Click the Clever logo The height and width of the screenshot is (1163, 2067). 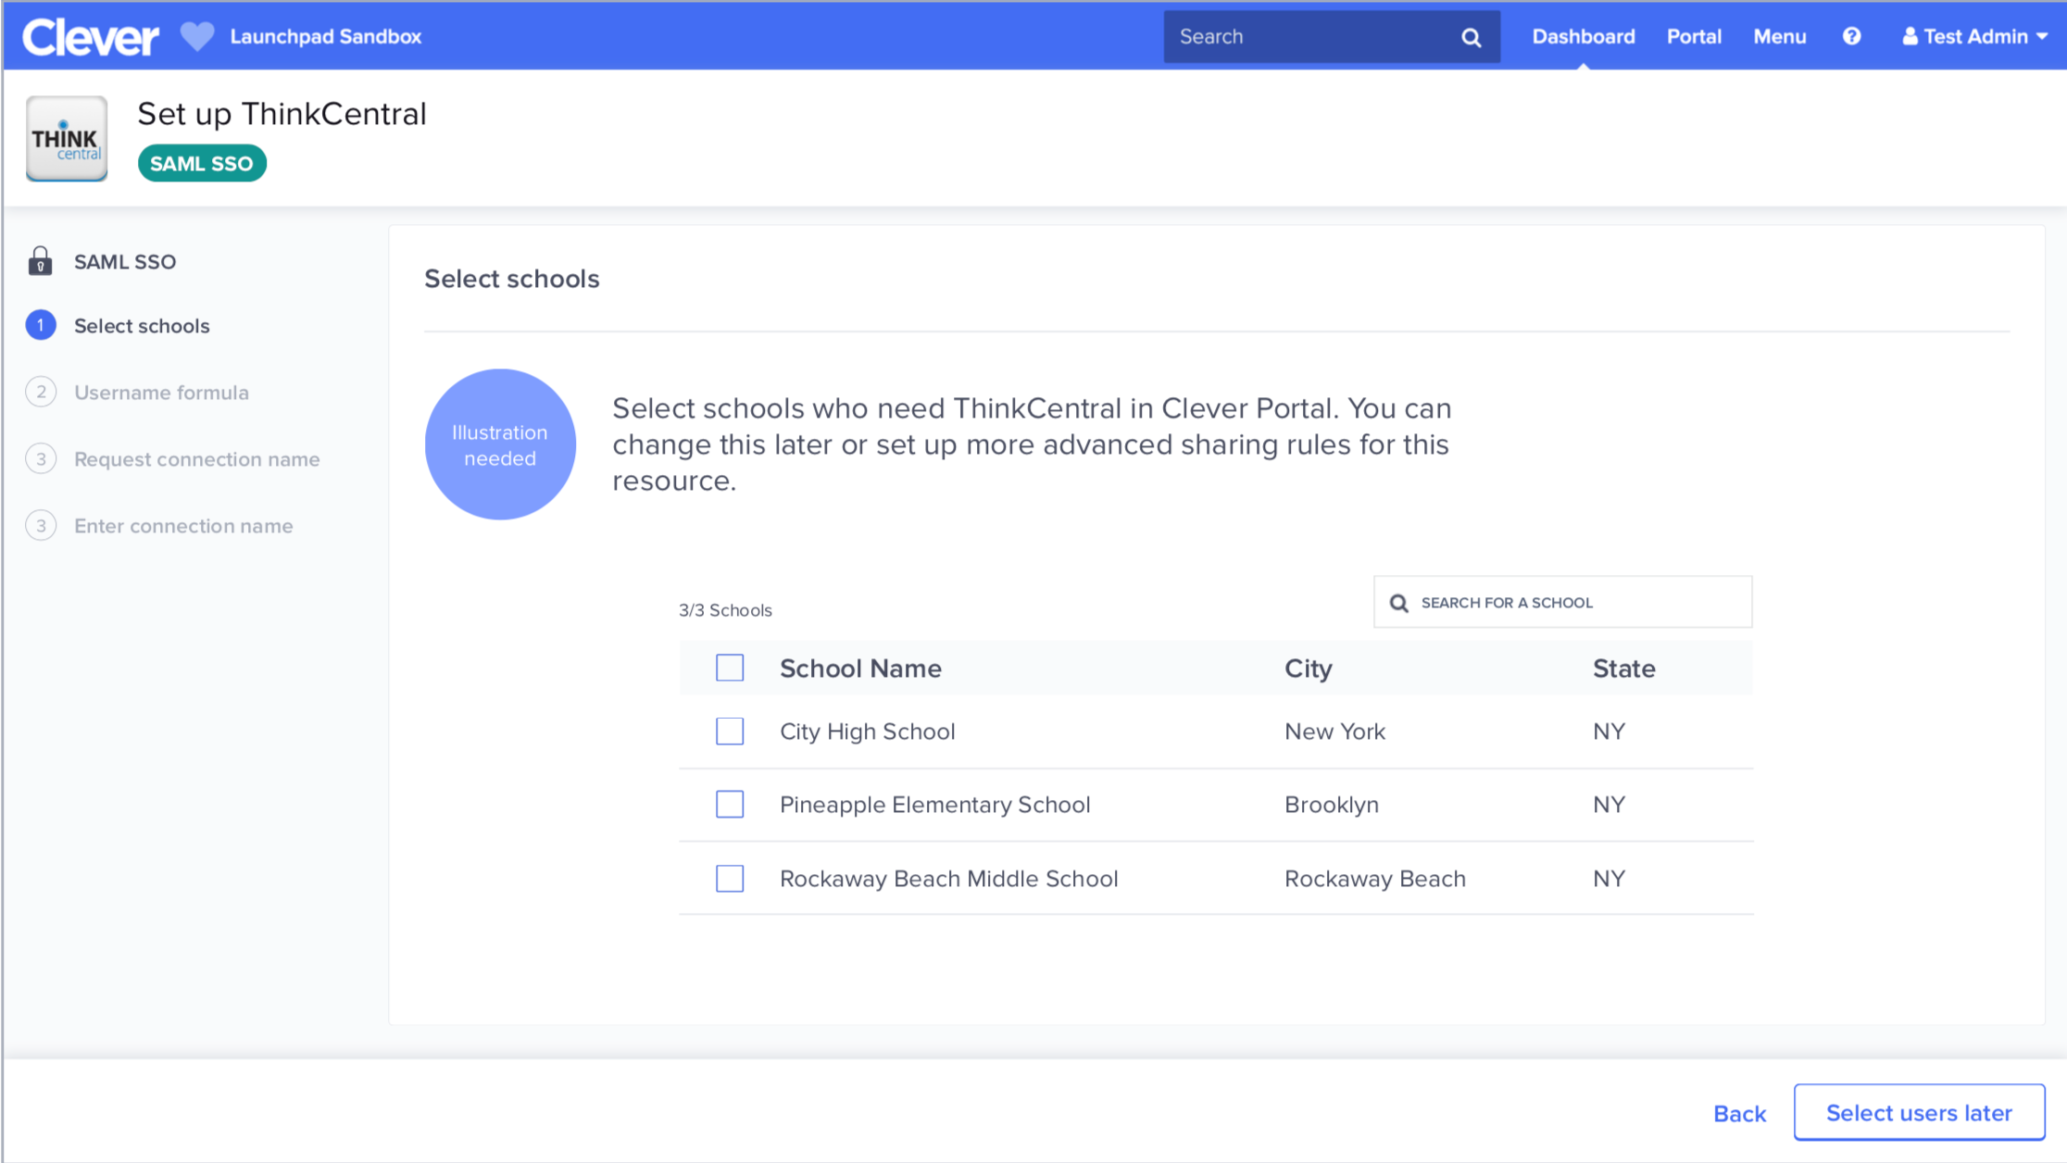click(x=90, y=37)
